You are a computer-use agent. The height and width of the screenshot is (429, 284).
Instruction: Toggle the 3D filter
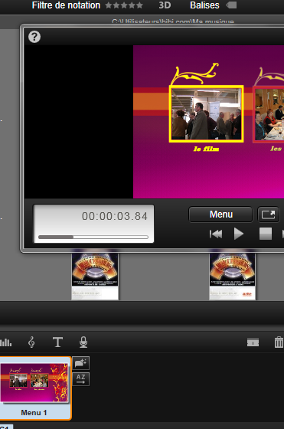[x=165, y=5]
